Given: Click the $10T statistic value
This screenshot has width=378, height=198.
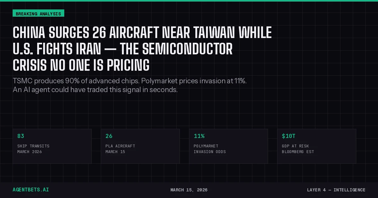Looking at the screenshot, I should coord(289,136).
